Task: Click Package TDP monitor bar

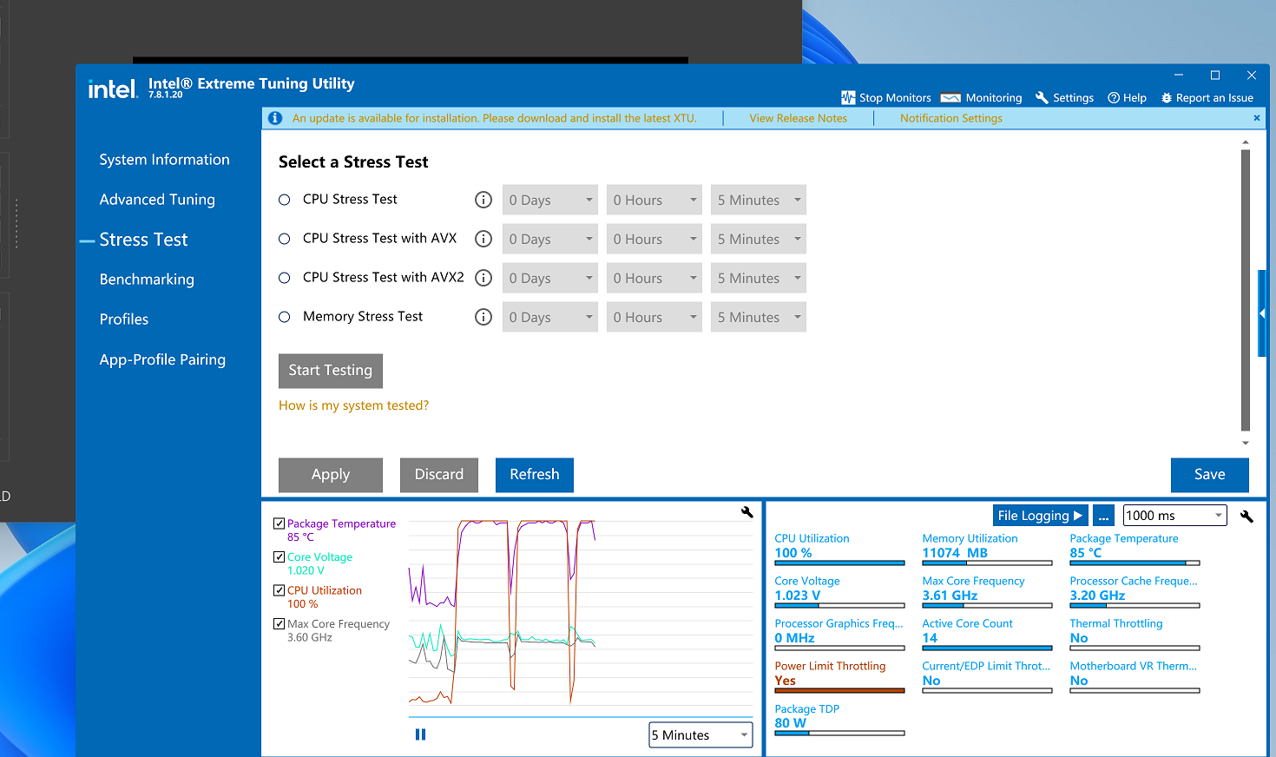Action: coord(839,734)
